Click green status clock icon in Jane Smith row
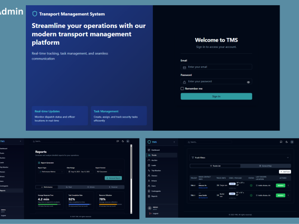 click(x=251, y=196)
